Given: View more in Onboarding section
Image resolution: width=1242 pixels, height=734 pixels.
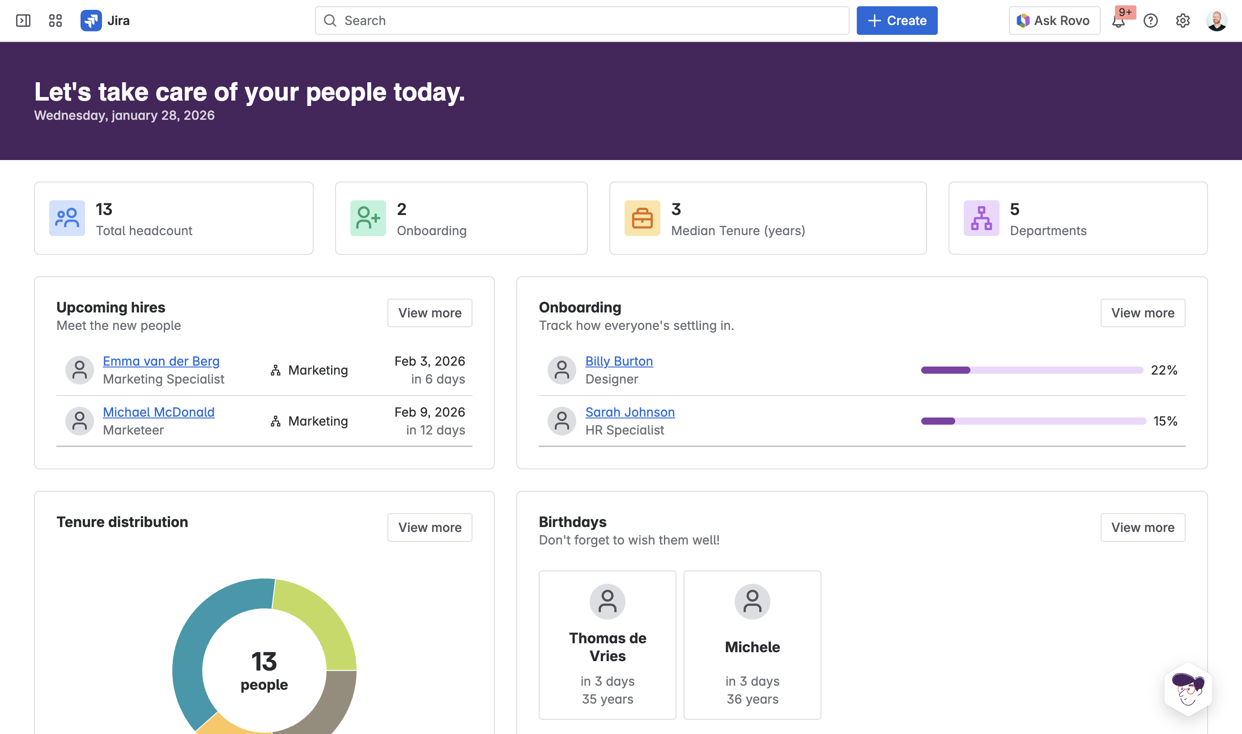Looking at the screenshot, I should click(x=1142, y=313).
